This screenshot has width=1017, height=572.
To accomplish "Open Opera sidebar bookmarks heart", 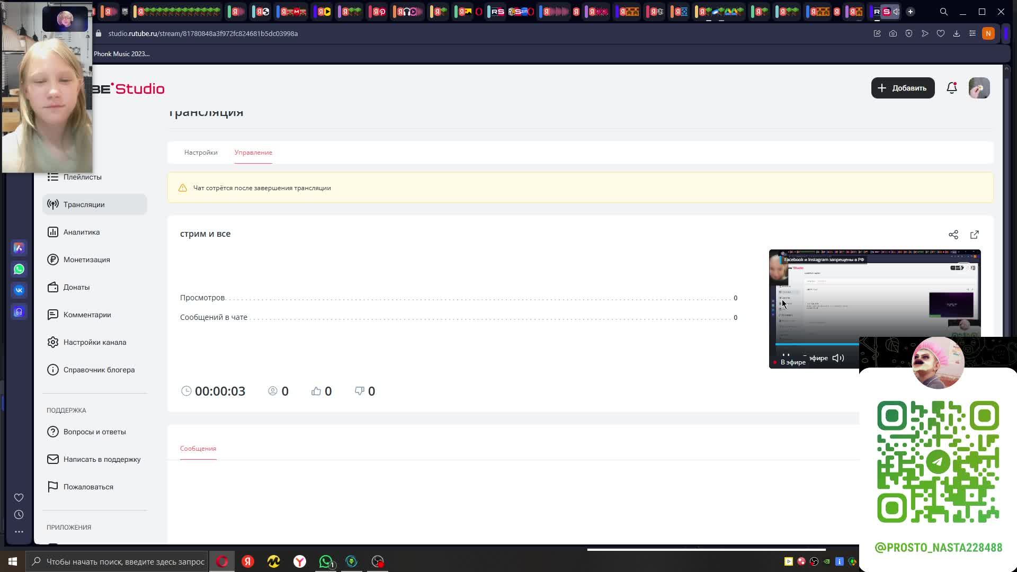I will [19, 498].
